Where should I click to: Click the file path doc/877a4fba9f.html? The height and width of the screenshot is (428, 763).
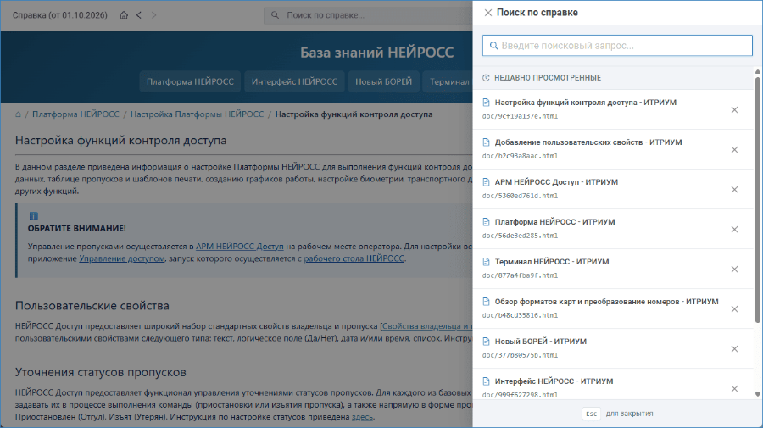pyautogui.click(x=520, y=275)
